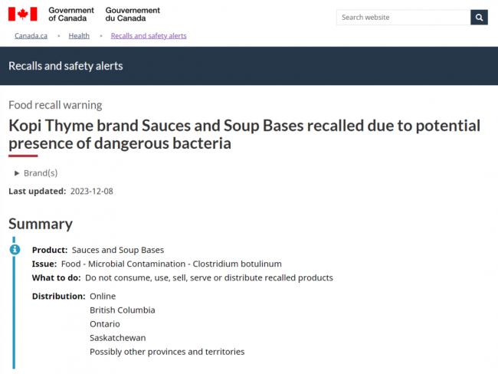This screenshot has height=374, width=498.
Task: Click the Summary heading
Action: [41, 224]
